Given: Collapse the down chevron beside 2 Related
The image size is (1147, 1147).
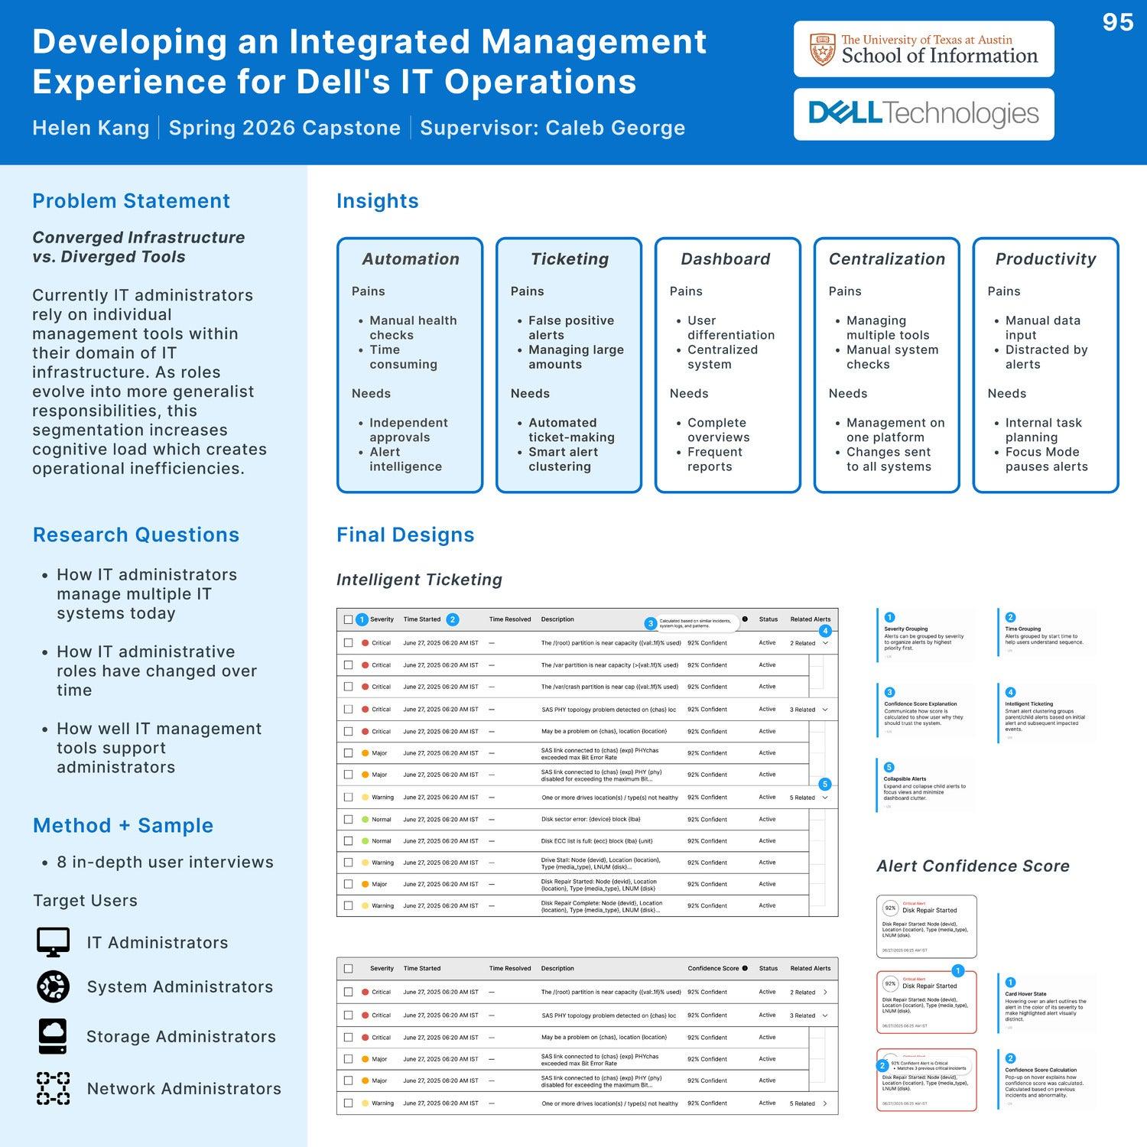Looking at the screenshot, I should 825,643.
